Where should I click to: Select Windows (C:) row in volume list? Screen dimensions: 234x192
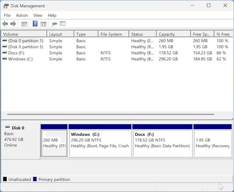point(21,59)
